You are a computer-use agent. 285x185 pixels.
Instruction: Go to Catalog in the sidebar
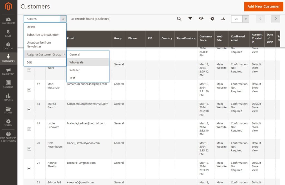pos(8,46)
